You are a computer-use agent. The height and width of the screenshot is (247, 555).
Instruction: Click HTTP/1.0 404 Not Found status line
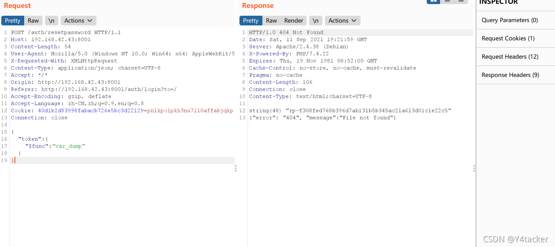tap(286, 32)
